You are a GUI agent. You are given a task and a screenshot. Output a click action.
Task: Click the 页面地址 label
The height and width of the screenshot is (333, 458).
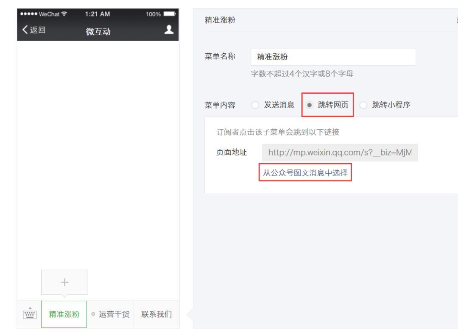pos(232,153)
